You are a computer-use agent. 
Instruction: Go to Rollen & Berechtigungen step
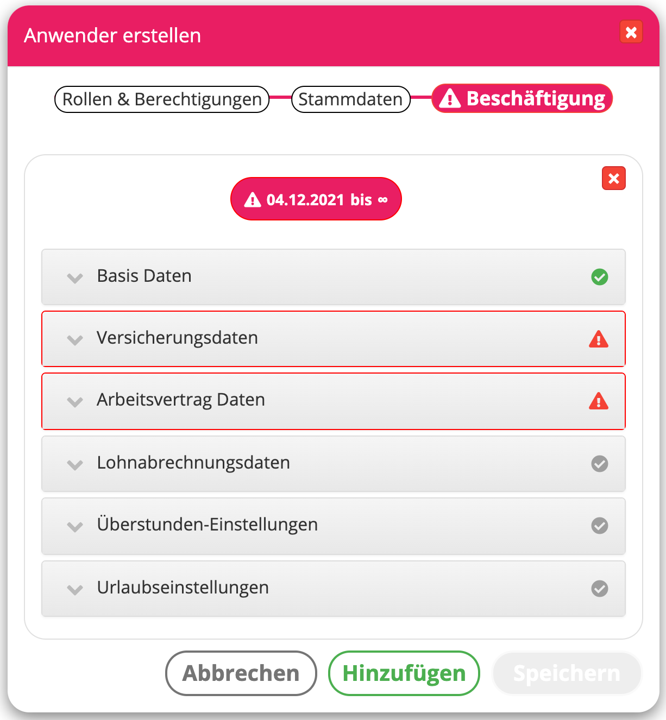pos(162,99)
